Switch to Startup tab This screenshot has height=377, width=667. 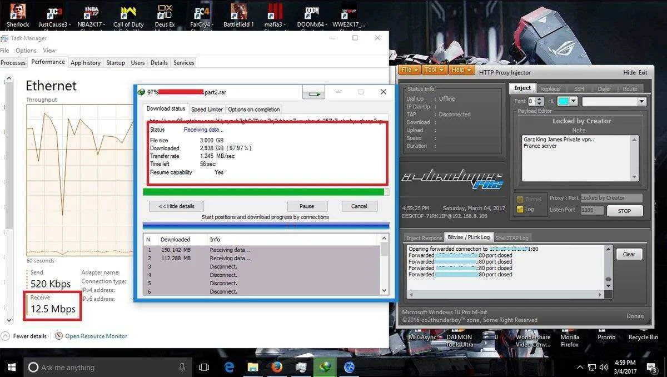(x=116, y=62)
